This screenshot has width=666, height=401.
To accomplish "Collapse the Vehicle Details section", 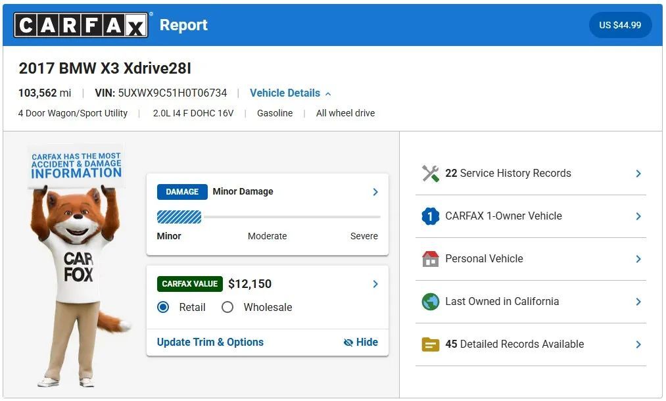I will [x=290, y=93].
